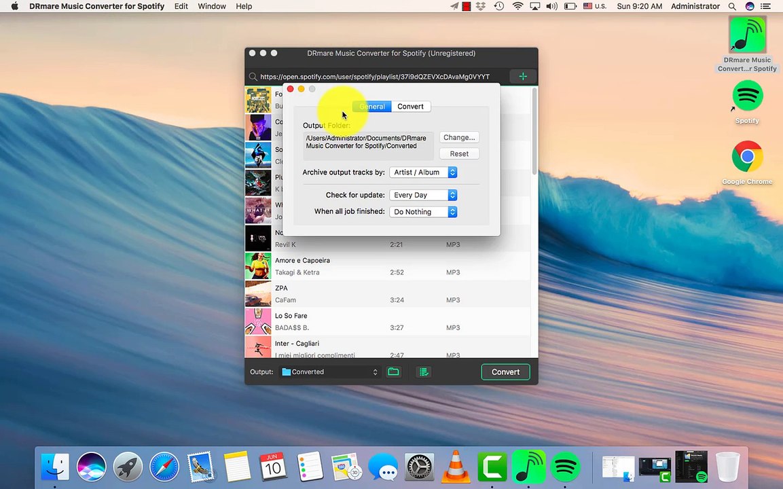Click the track list vertical scrollbar
This screenshot has width=783, height=489.
(x=535, y=131)
